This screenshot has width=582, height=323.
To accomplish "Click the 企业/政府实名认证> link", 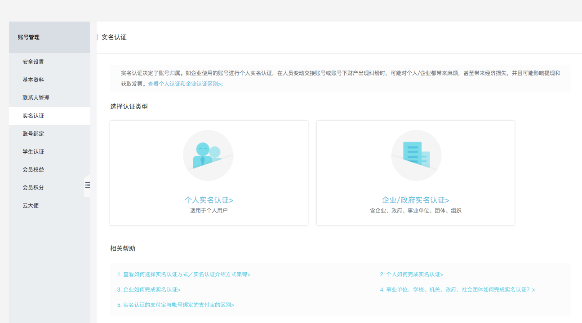I will [x=415, y=200].
